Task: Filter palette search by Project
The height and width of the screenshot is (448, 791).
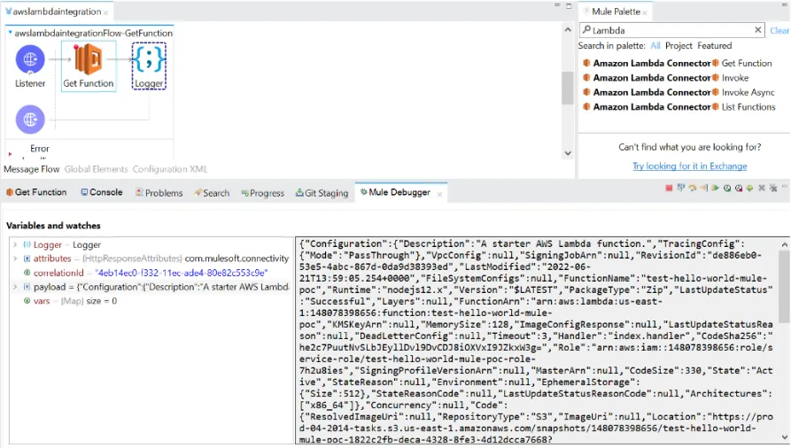Action: click(679, 46)
